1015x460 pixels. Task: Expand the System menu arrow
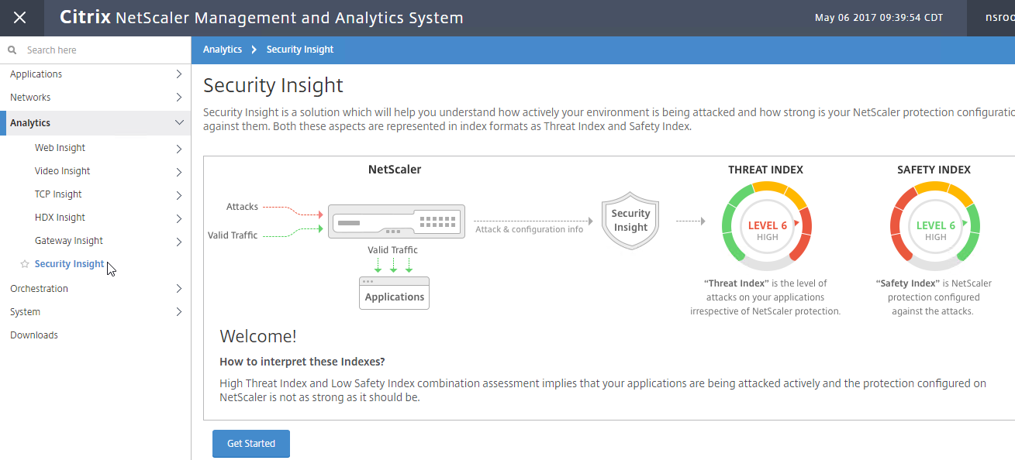pos(179,312)
